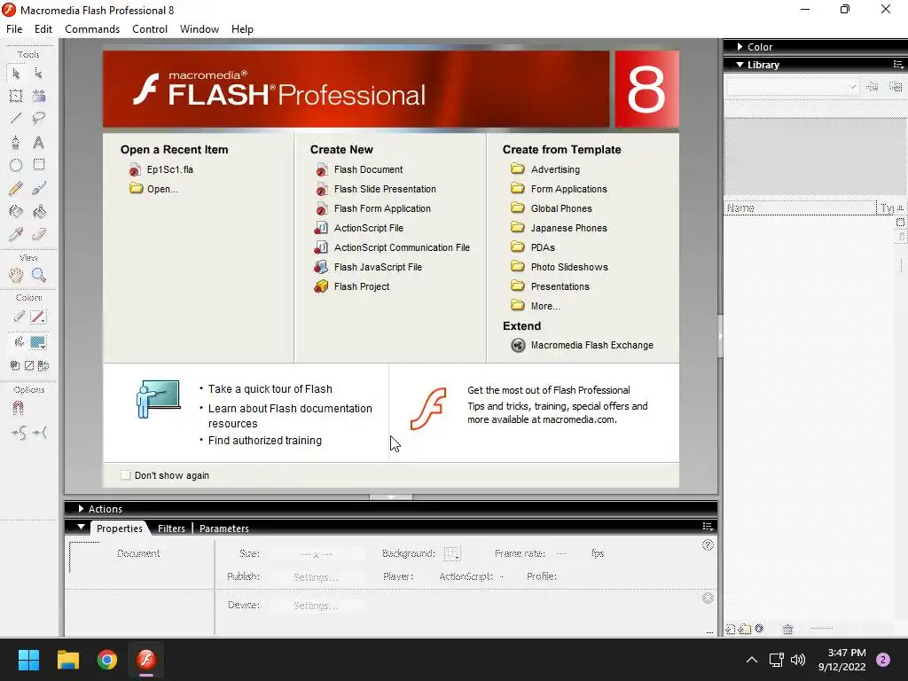Open recent file Ep1Sc1.fla
This screenshot has width=908, height=681.
(161, 169)
